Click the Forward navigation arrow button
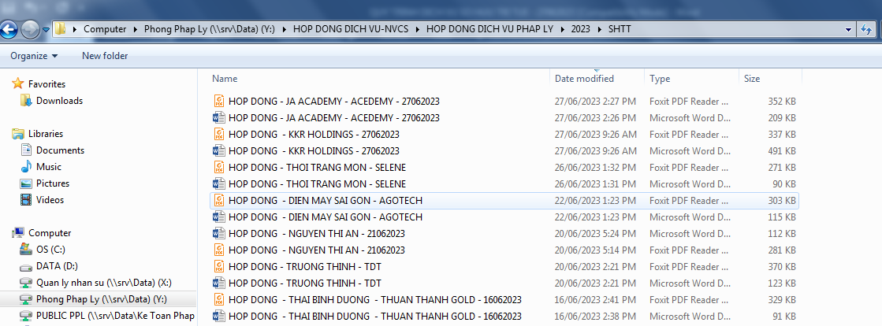This screenshot has height=326, width=882. tap(30, 29)
